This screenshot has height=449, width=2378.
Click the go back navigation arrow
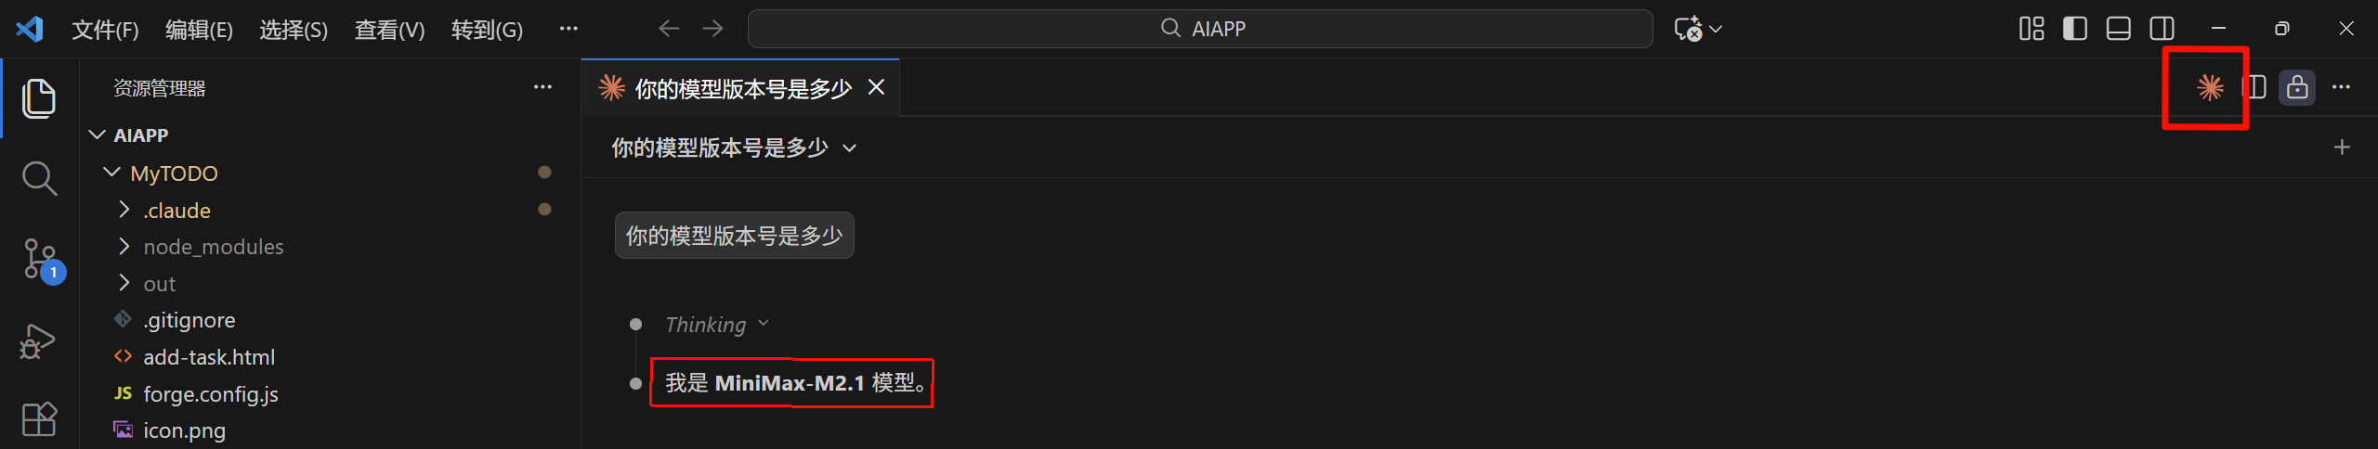tap(669, 29)
